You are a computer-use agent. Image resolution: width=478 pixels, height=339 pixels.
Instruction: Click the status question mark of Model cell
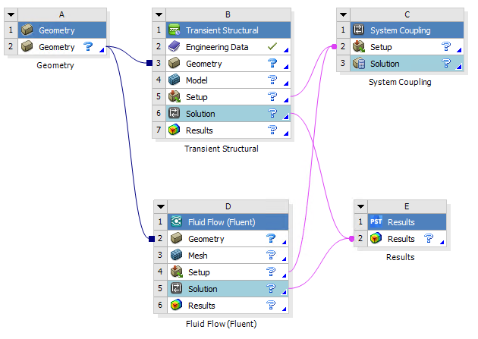pyautogui.click(x=272, y=80)
